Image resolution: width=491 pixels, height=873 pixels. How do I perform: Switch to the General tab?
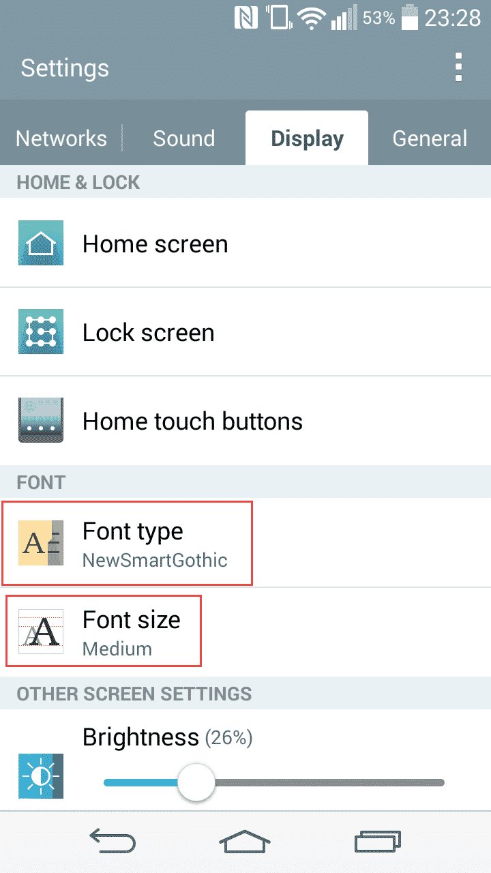tap(430, 138)
